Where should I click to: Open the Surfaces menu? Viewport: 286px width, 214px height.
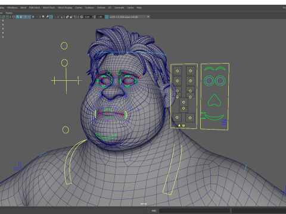pyautogui.click(x=89, y=8)
